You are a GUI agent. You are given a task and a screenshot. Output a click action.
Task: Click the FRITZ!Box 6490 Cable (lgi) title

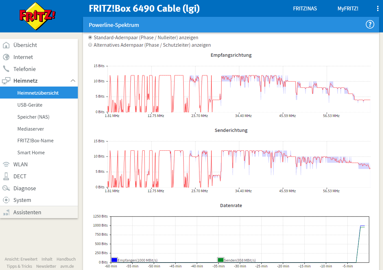coord(144,8)
